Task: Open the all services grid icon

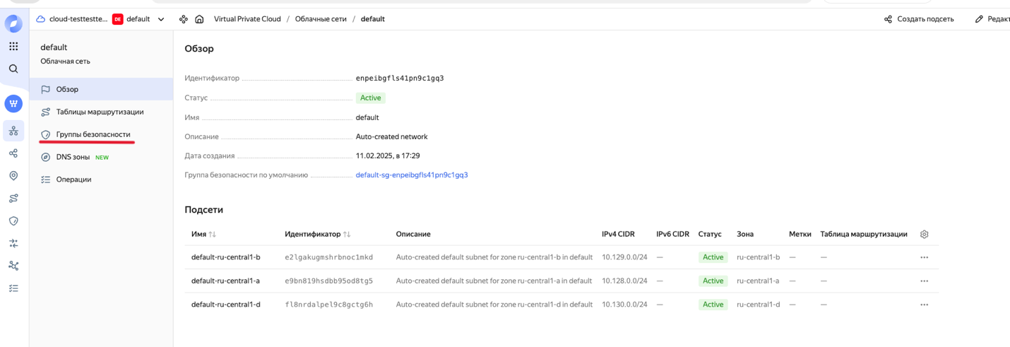Action: pyautogui.click(x=13, y=46)
